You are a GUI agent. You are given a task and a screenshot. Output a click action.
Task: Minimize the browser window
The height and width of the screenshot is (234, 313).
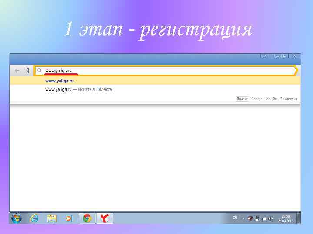(277, 56)
